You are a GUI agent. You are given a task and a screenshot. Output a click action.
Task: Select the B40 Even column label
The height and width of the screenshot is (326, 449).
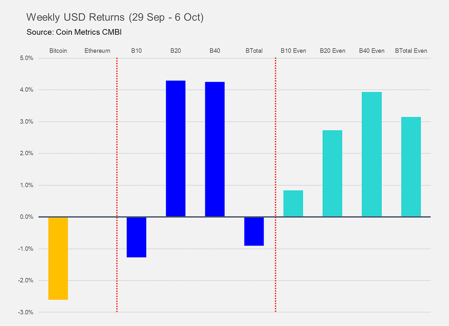tap(372, 51)
